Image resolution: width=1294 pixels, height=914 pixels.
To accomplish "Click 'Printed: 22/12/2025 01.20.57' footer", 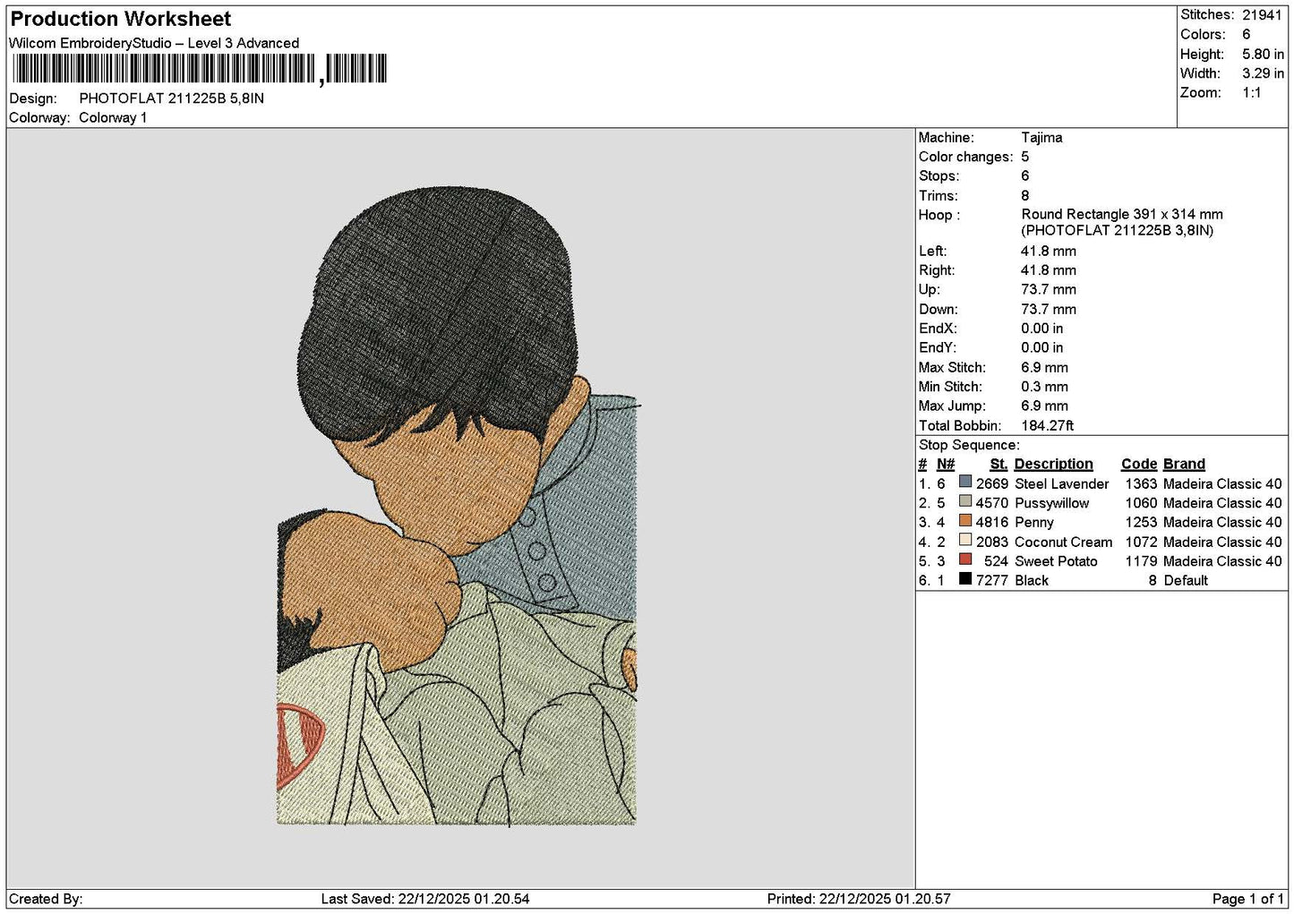I will (859, 899).
